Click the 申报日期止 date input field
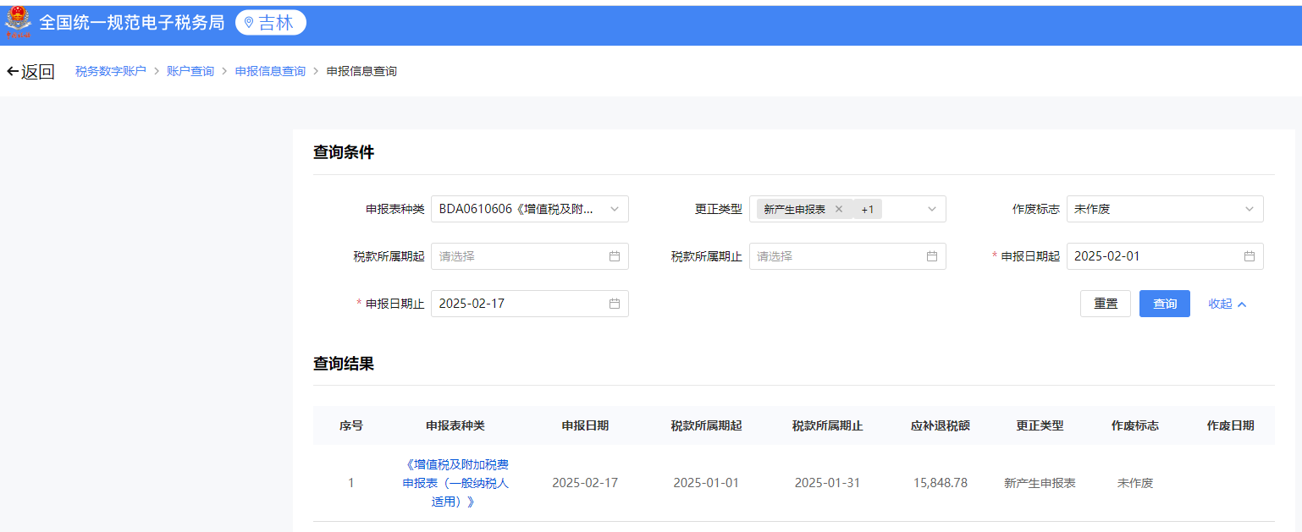Screen dimensions: 1302x532 [x=530, y=304]
